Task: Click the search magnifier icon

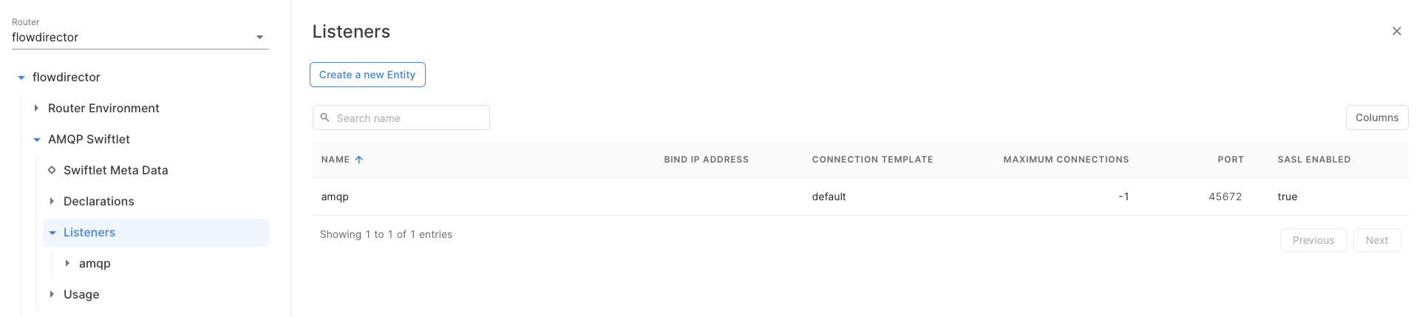Action: 324,117
